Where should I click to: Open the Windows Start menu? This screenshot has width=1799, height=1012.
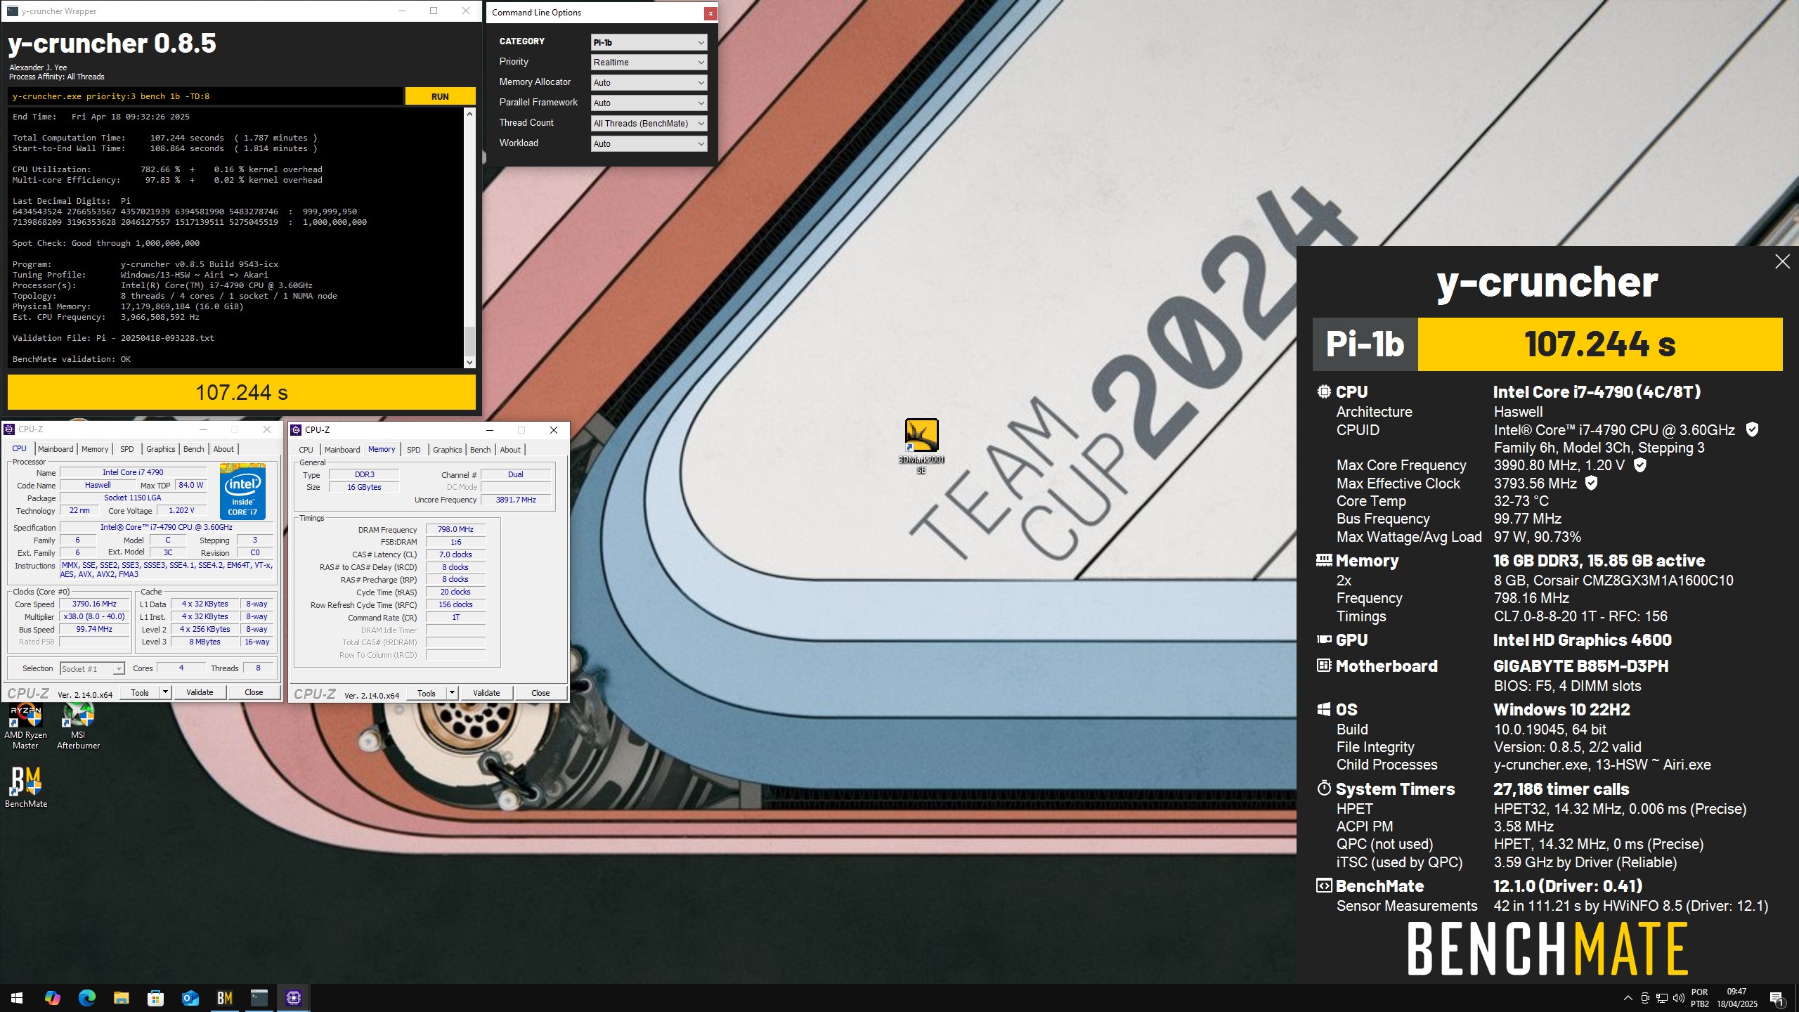pos(17,997)
